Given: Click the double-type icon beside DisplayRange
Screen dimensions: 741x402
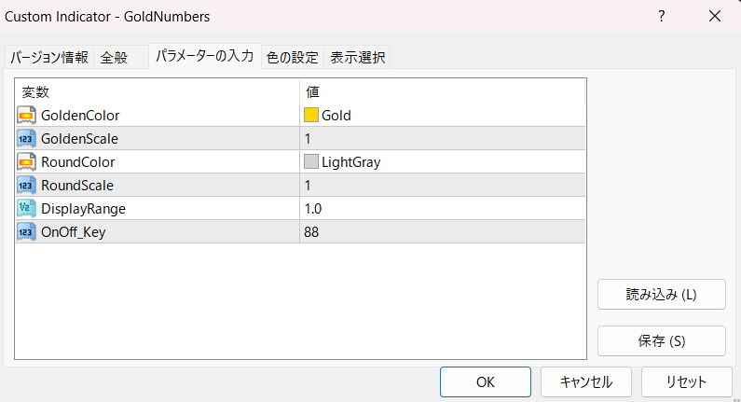Looking at the screenshot, I should pos(26,209).
